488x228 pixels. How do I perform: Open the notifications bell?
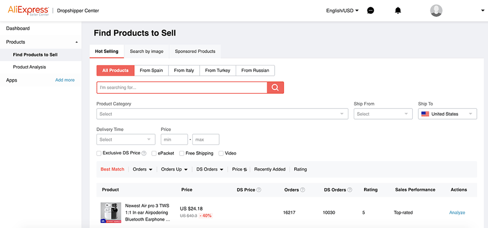coord(398,10)
